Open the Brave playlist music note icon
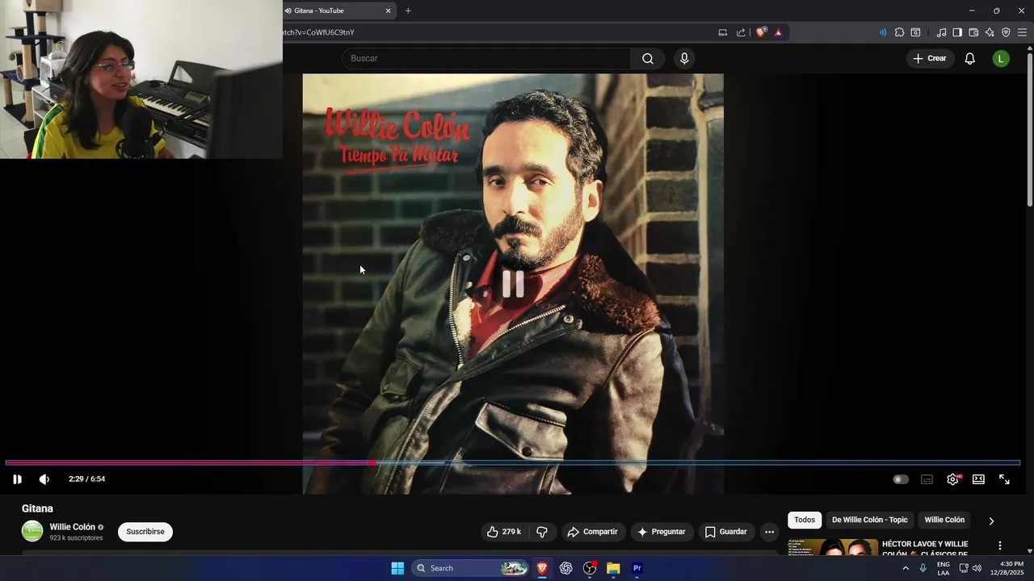Viewport: 1034px width, 581px height. [x=941, y=32]
